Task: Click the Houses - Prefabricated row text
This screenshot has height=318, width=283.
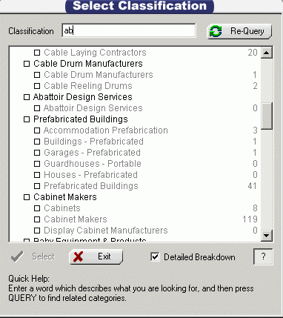Action: coord(90,175)
